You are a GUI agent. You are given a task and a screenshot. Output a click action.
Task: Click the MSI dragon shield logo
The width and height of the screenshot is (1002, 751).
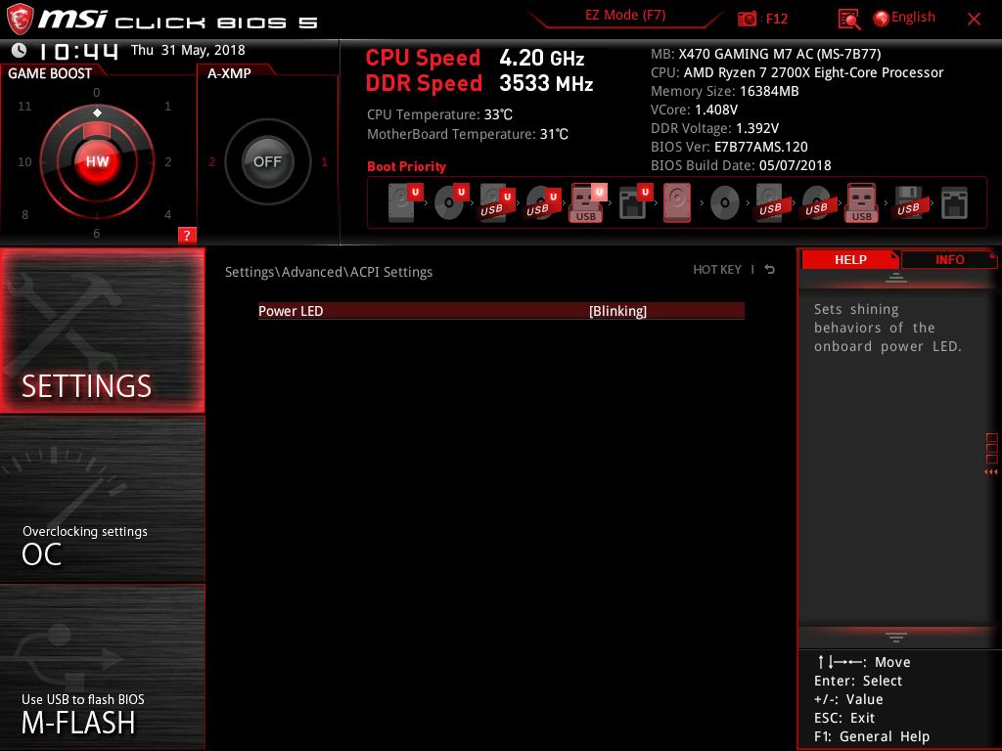pyautogui.click(x=20, y=19)
